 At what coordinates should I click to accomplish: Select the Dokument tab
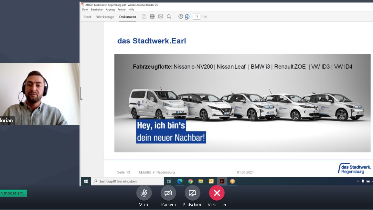pos(128,17)
